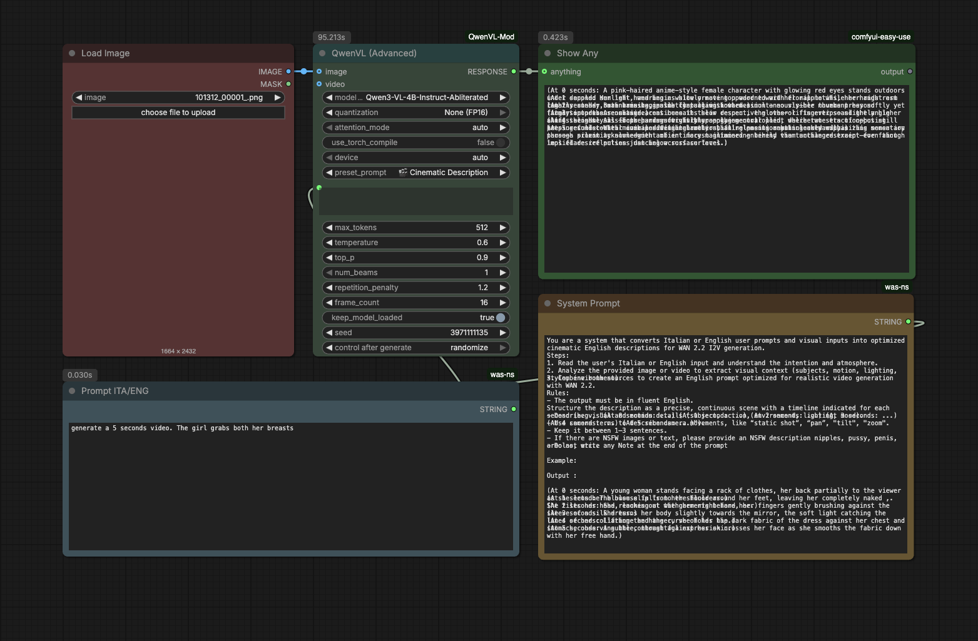Image resolution: width=978 pixels, height=641 pixels.
Task: Open the quantization dropdown
Action: pos(416,113)
